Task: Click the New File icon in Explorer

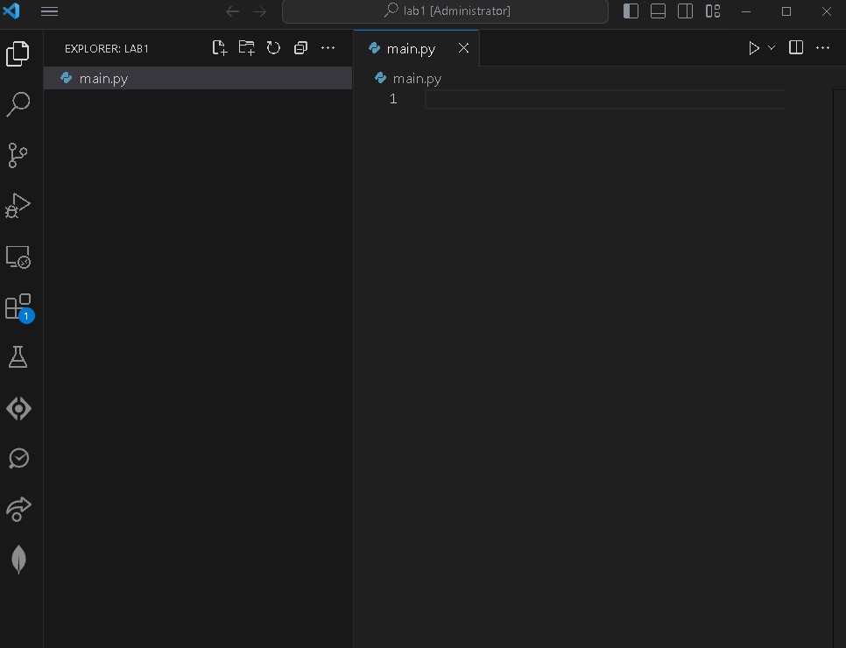Action: click(220, 48)
